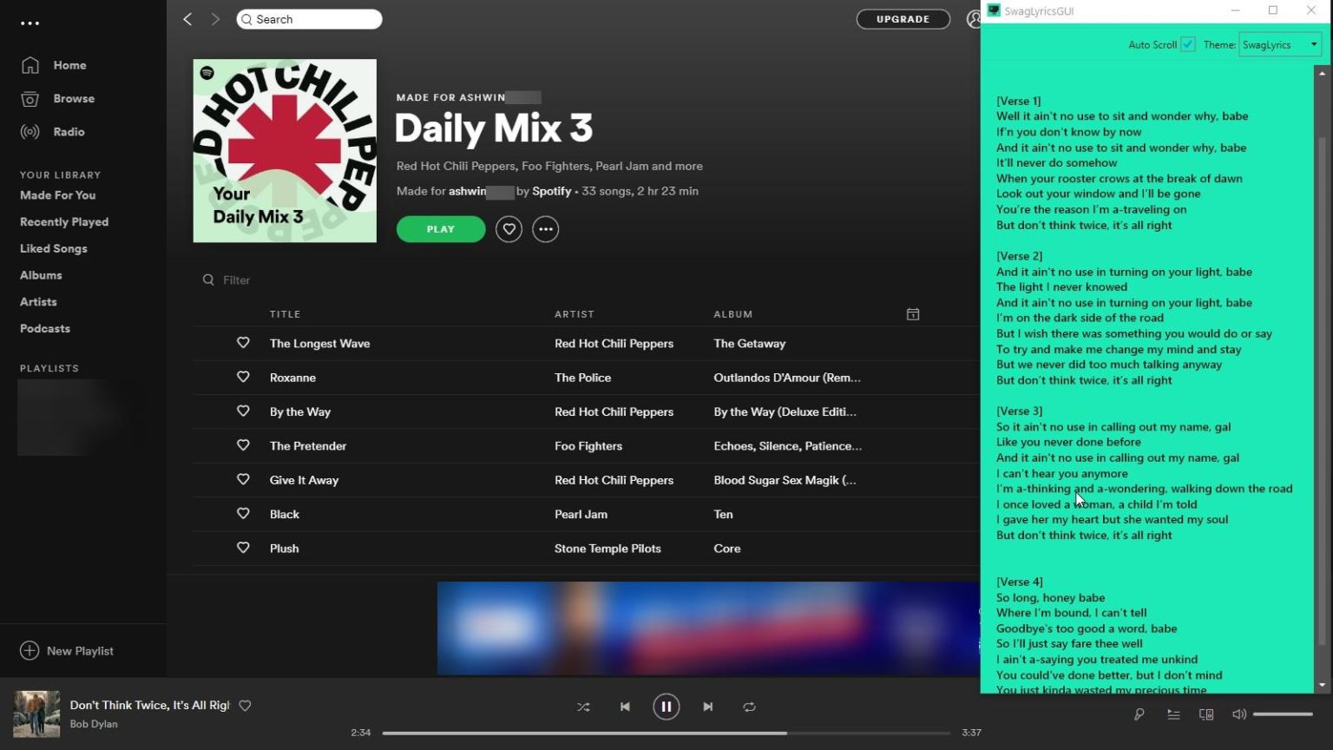
Task: Toggle repeat mode
Action: 749,707
